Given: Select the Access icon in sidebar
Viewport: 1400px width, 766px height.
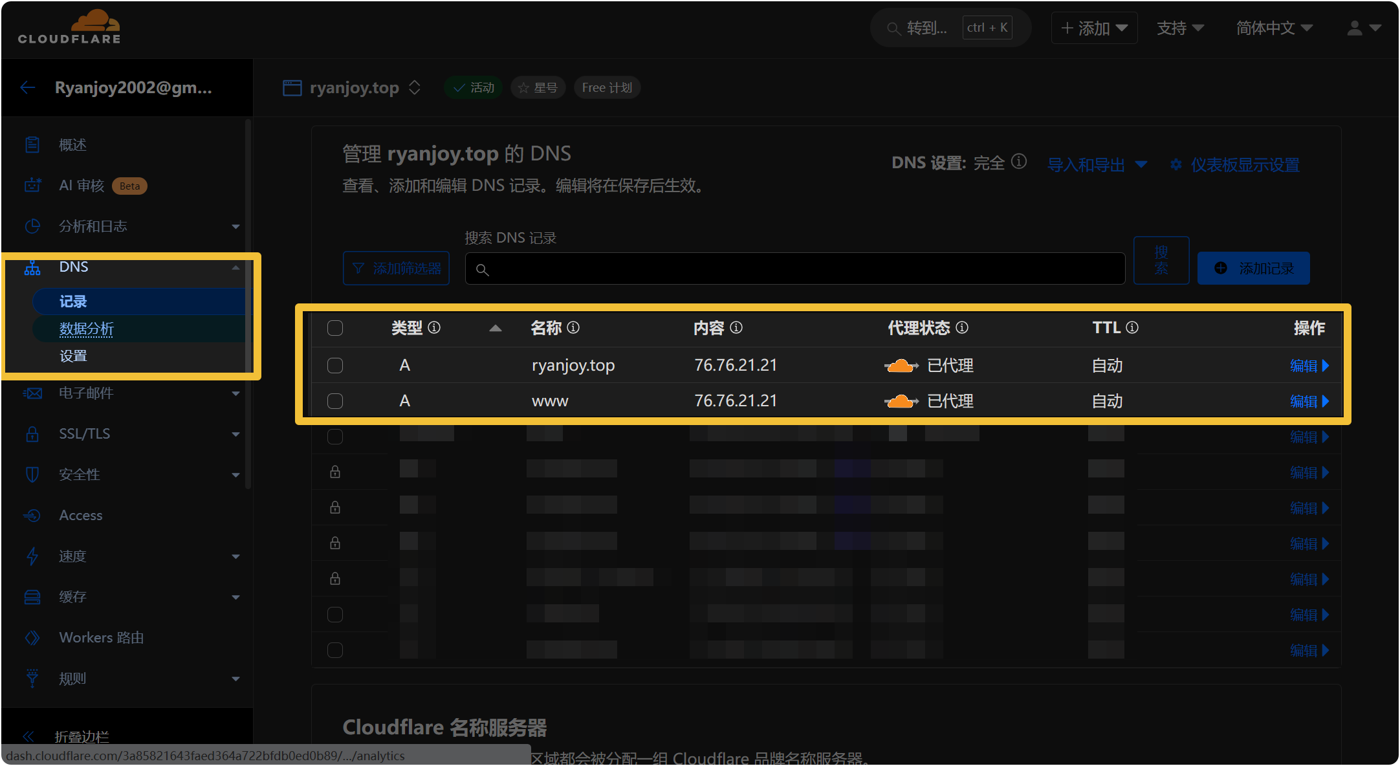Looking at the screenshot, I should (32, 515).
